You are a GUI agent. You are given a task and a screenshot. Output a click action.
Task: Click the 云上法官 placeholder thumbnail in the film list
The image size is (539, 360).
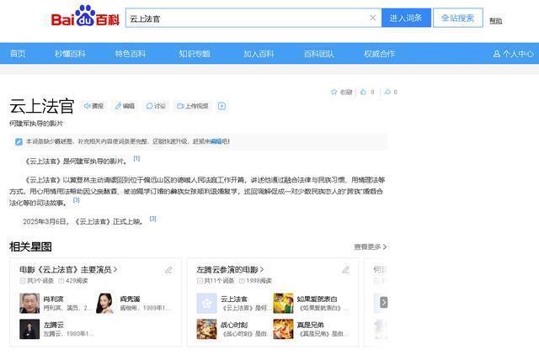point(206,303)
